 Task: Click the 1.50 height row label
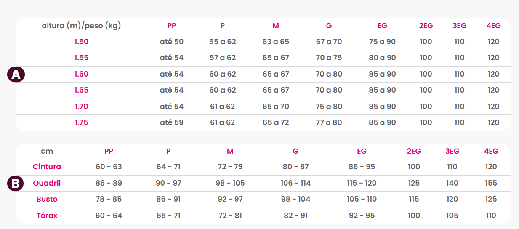tap(81, 42)
